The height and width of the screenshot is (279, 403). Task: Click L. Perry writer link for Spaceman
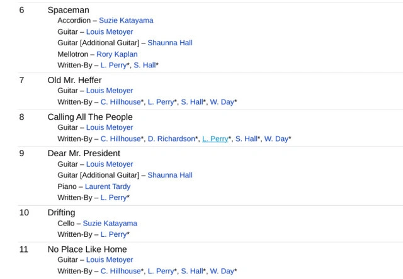coord(113,65)
